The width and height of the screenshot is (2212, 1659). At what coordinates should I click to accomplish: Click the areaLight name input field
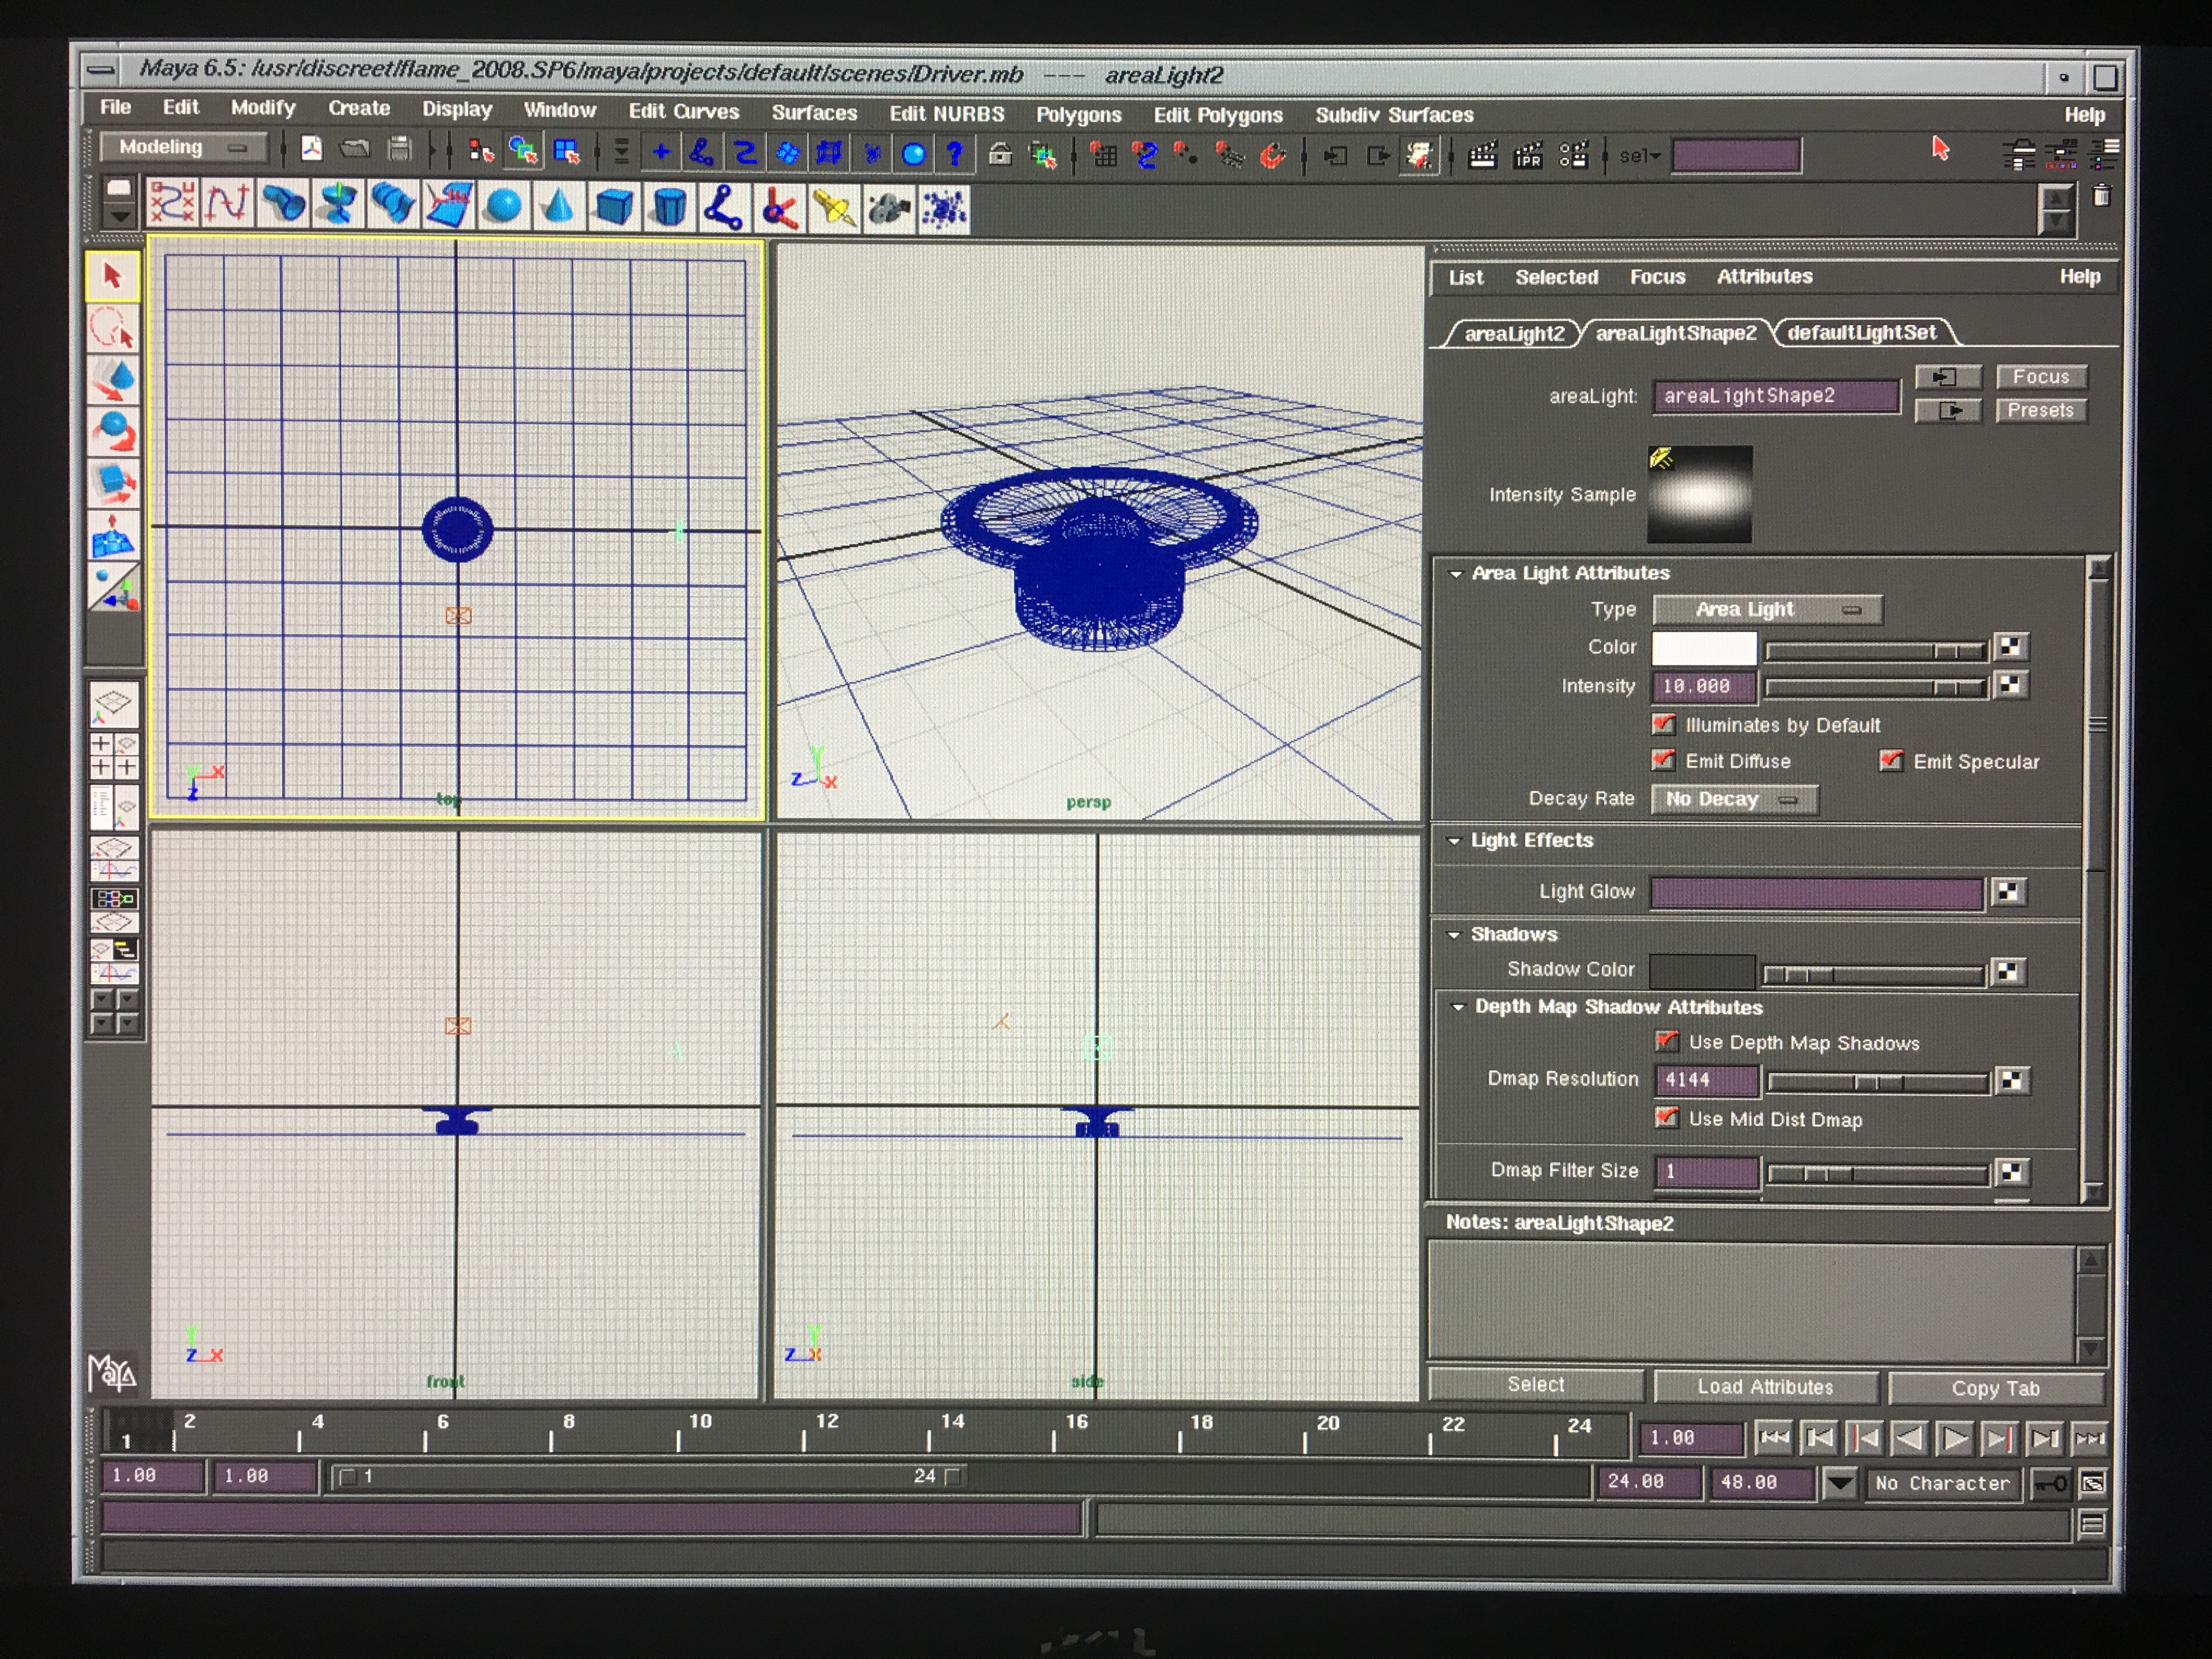tap(1775, 396)
